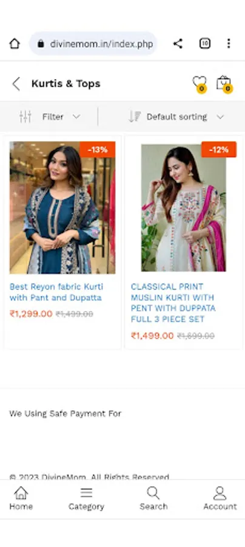Tap the filter sliders icon
The height and width of the screenshot is (547, 245).
(x=25, y=117)
